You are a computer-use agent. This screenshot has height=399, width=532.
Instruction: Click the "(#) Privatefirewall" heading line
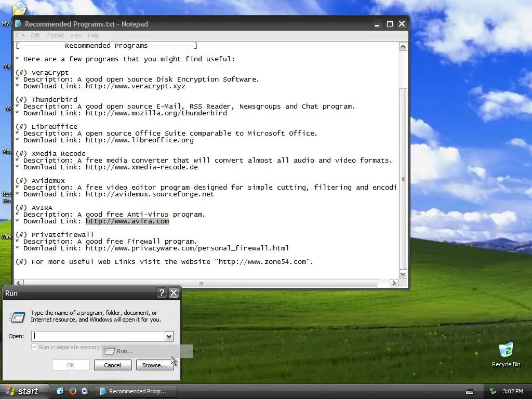click(x=55, y=235)
